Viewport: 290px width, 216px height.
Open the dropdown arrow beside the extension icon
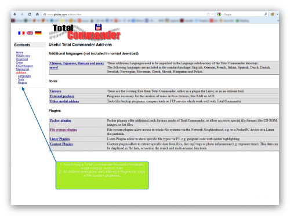pos(277,14)
